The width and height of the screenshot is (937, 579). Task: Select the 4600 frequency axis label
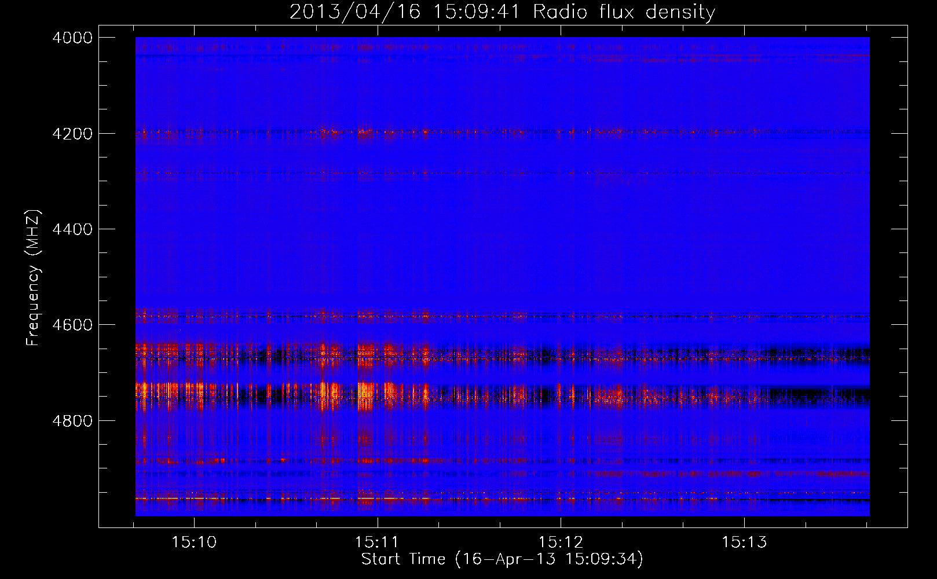pos(72,325)
